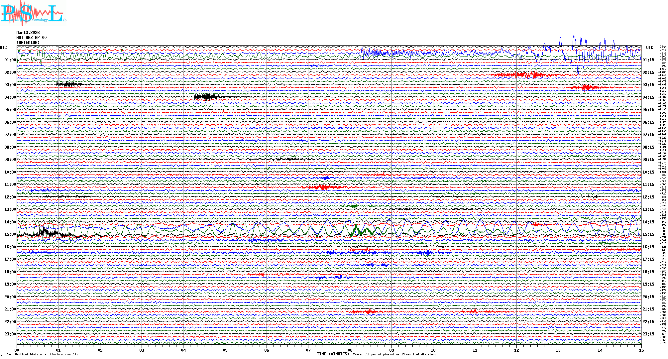
Task: Select the 14:00 hour label on left
Action: [10, 222]
